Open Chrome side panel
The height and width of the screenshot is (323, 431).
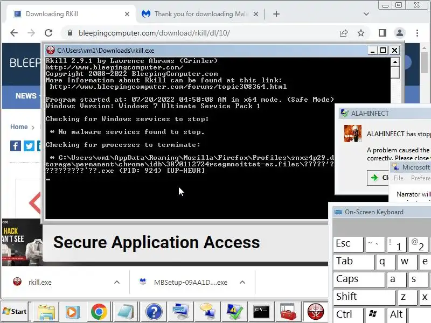(x=383, y=33)
